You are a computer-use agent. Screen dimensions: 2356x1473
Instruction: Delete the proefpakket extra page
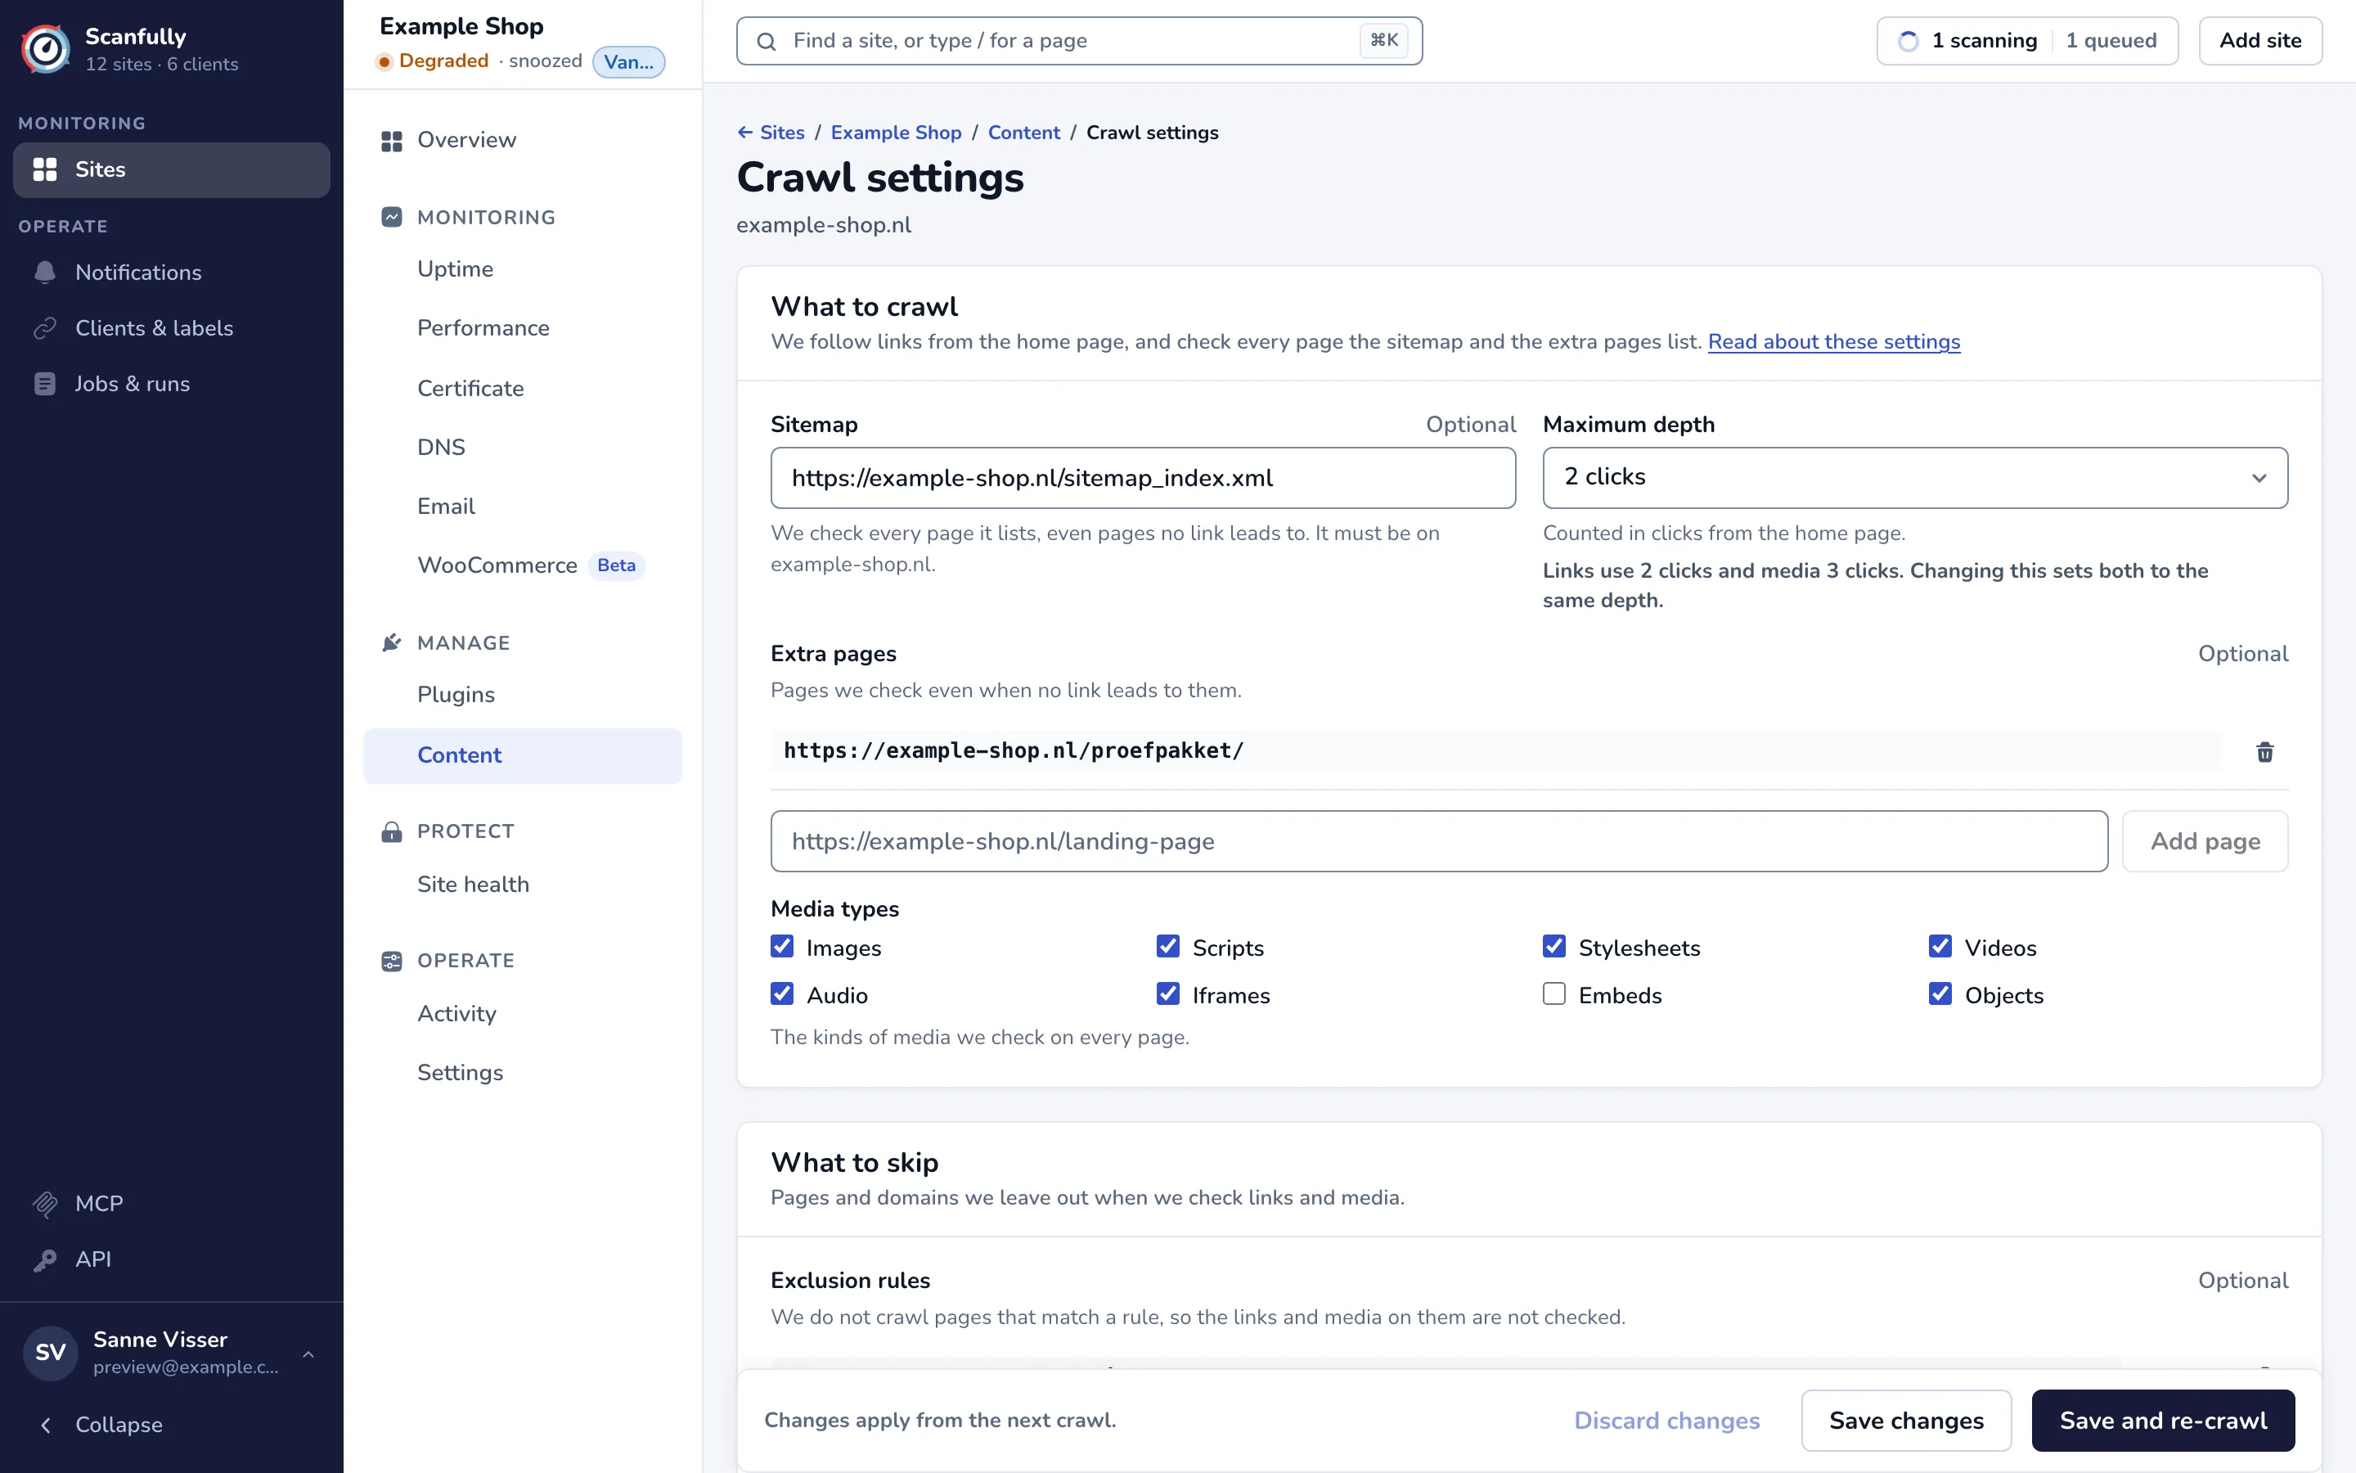tap(2264, 752)
